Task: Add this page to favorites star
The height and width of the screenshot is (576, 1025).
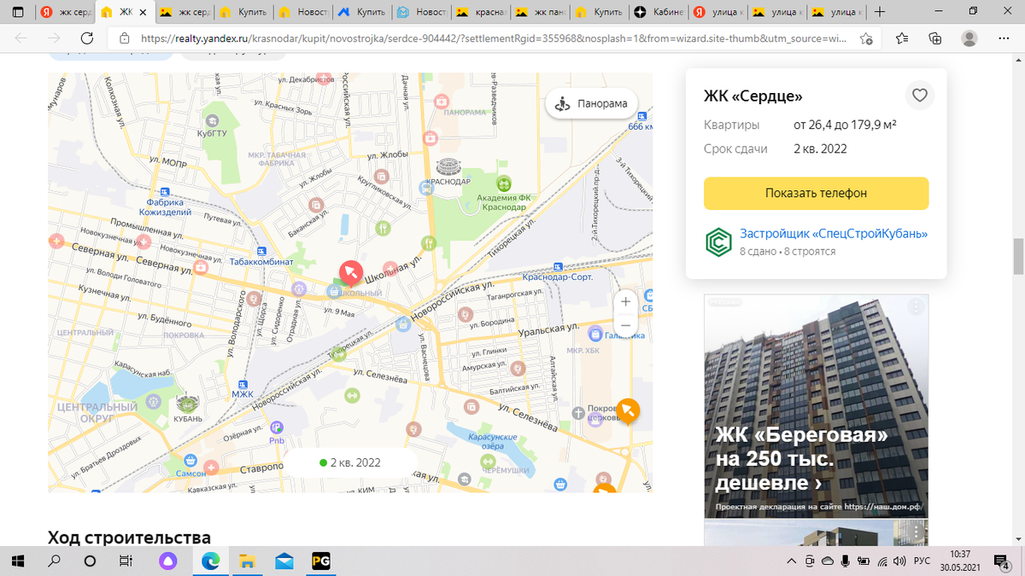Action: 867,38
